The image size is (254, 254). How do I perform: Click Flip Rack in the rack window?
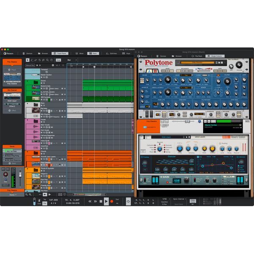[197, 56]
